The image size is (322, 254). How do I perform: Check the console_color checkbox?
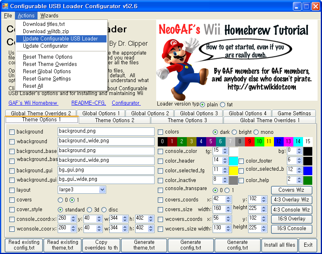[160, 152]
